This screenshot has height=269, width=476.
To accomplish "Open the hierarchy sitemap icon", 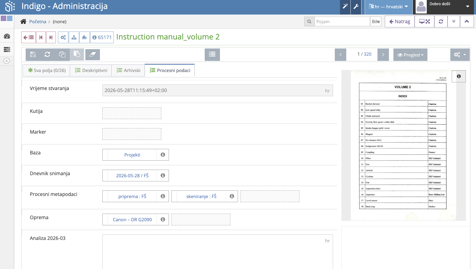I will coord(74,37).
